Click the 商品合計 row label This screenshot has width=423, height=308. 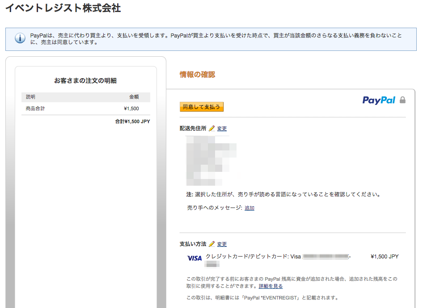coord(35,108)
